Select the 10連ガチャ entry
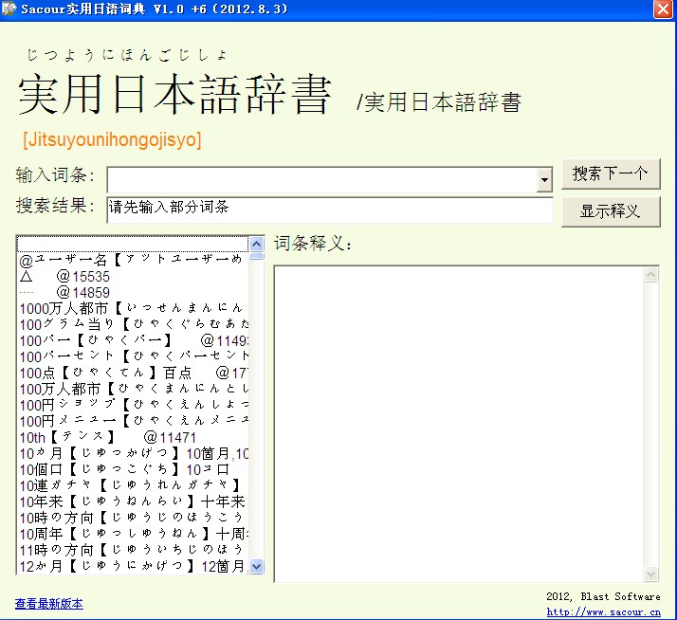 [133, 485]
